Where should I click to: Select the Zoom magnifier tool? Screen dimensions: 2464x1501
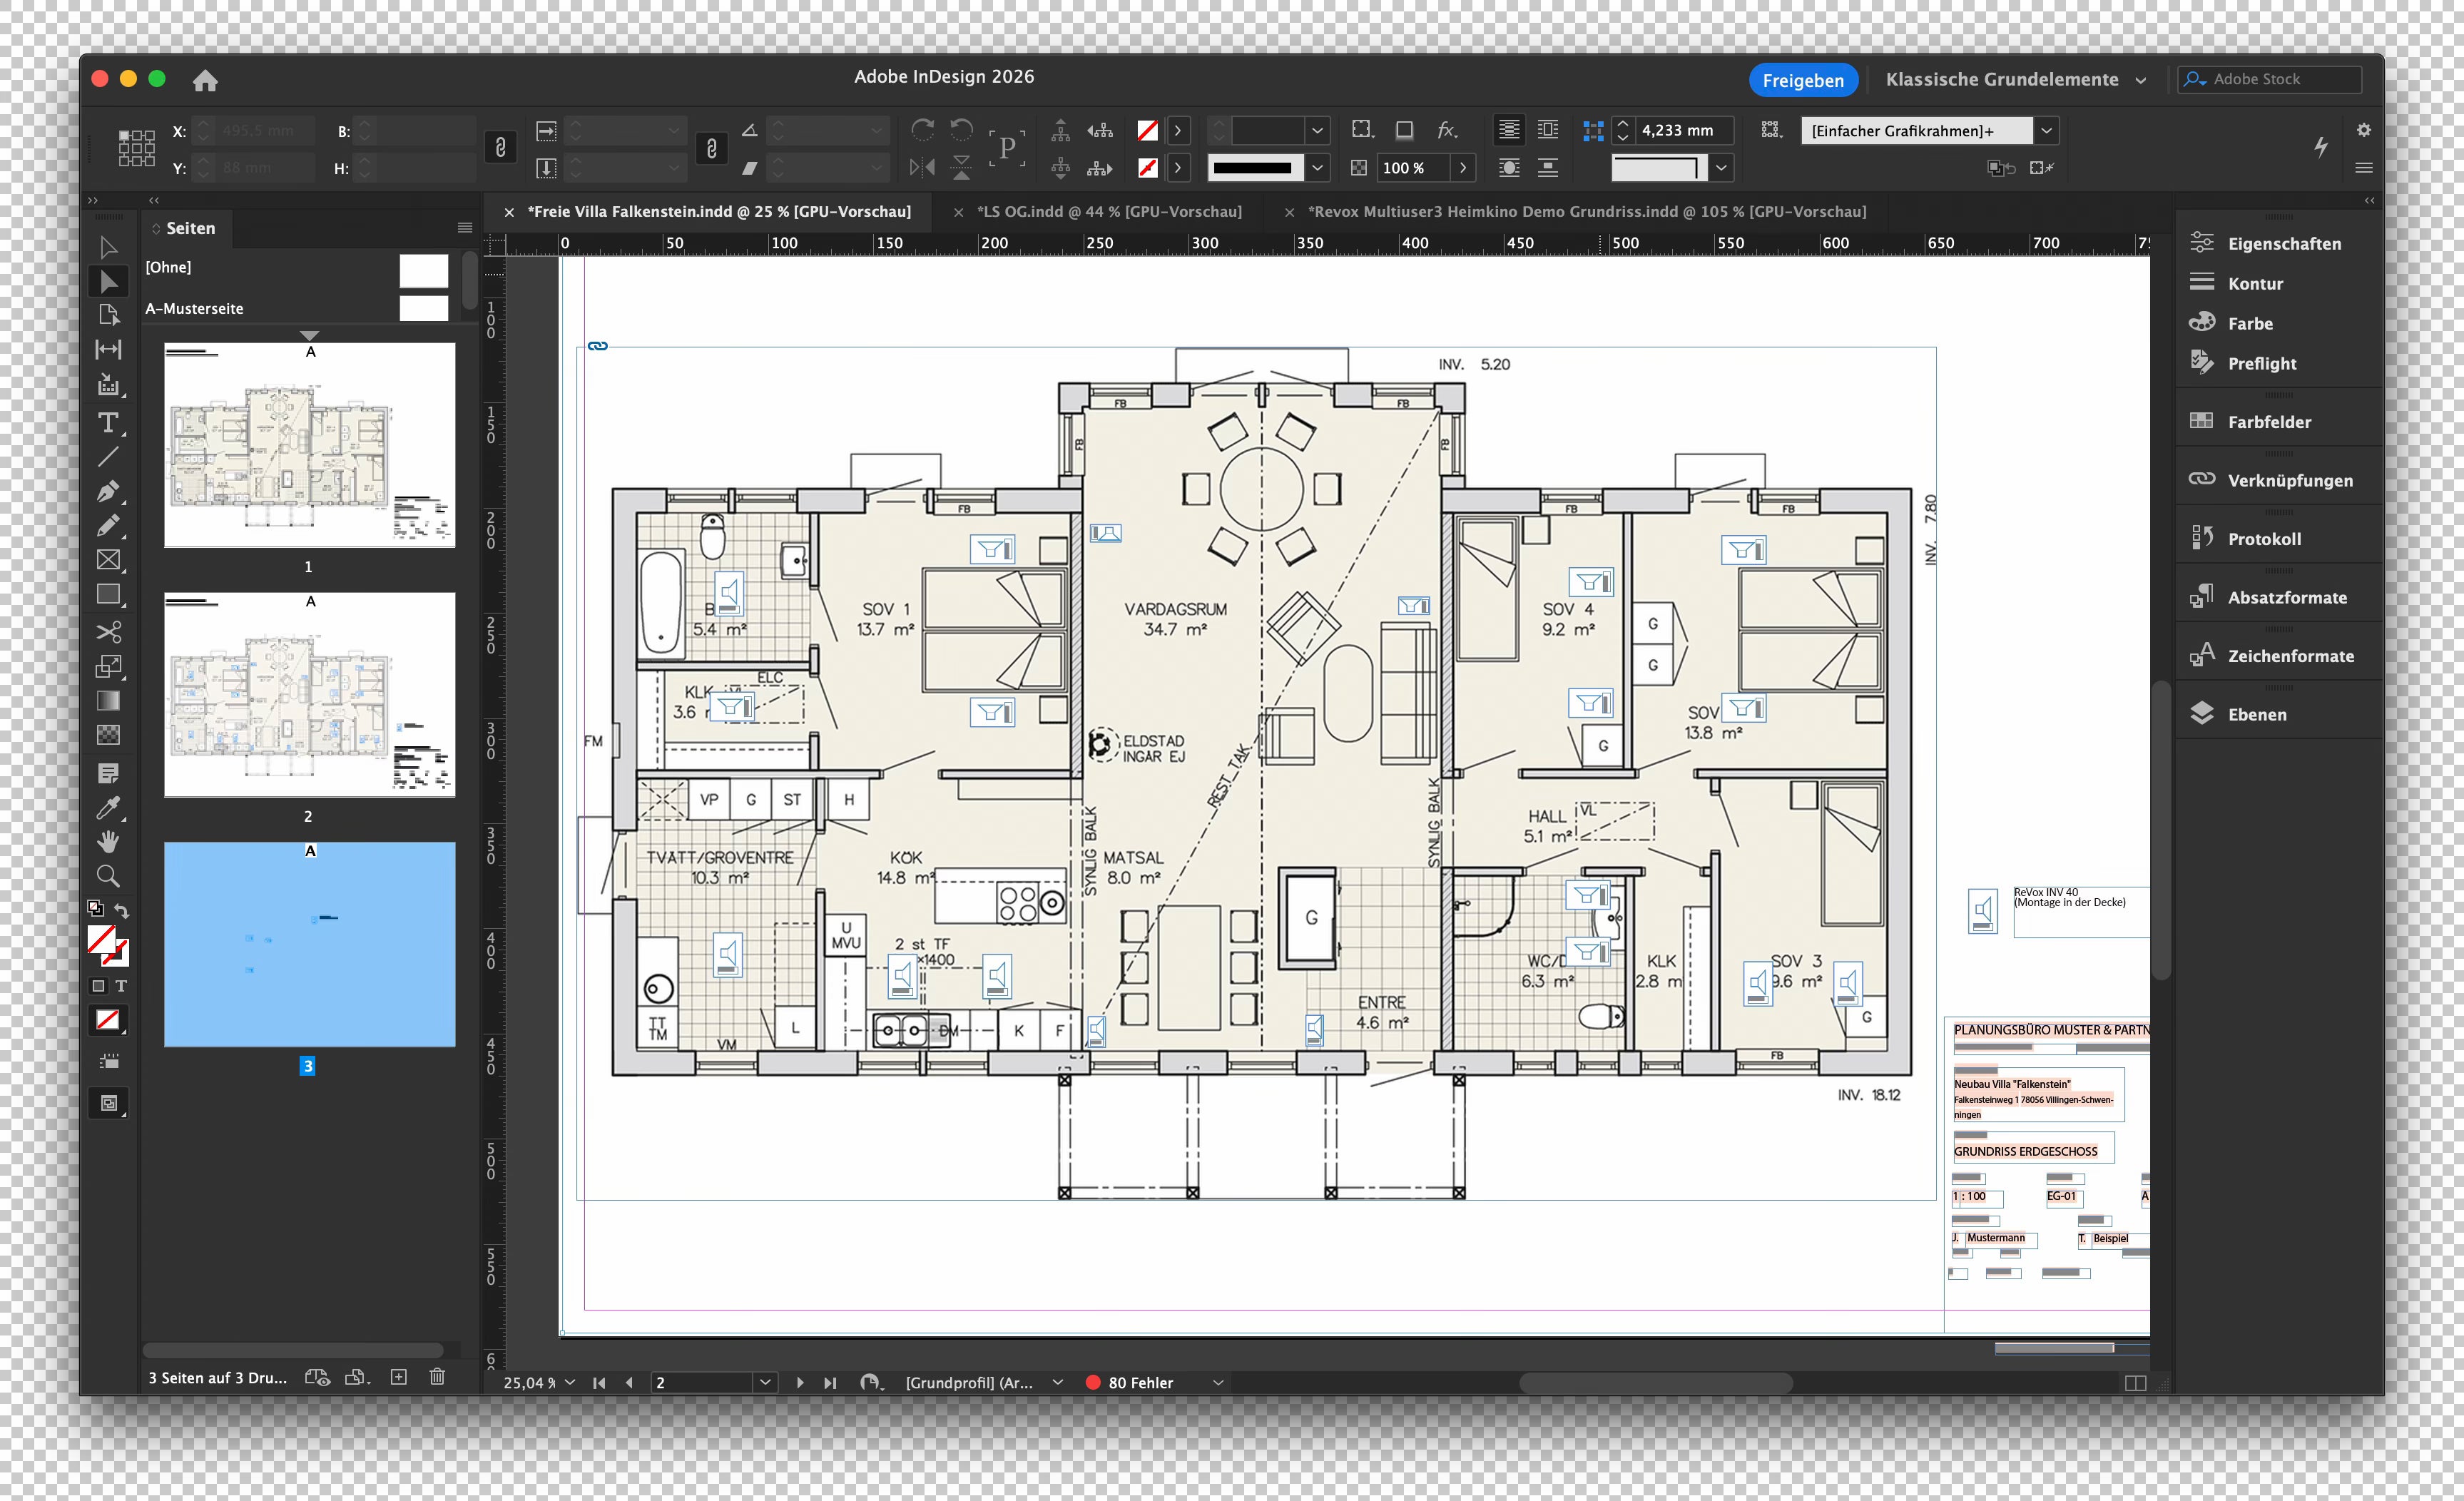coord(108,876)
